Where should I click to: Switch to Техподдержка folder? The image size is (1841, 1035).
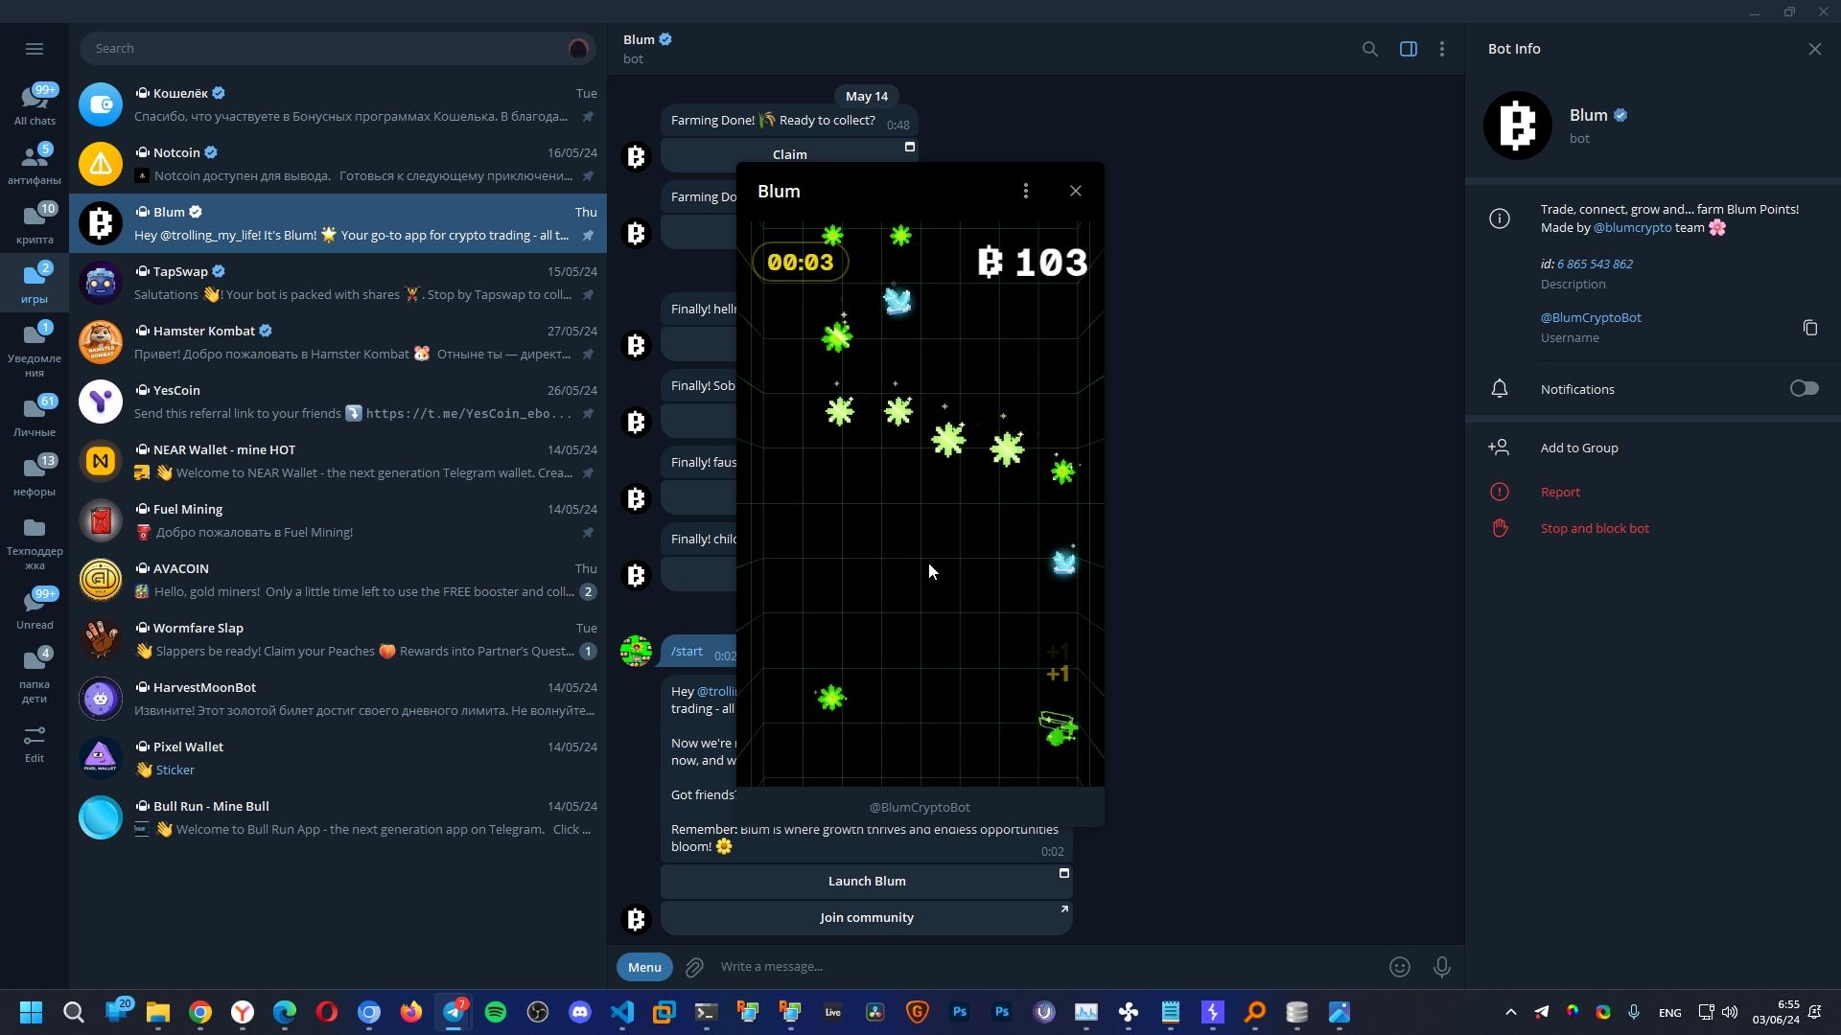pyautogui.click(x=35, y=542)
